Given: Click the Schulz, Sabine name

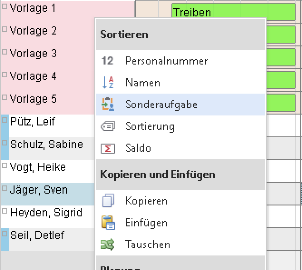Looking at the screenshot, I should tap(46, 145).
